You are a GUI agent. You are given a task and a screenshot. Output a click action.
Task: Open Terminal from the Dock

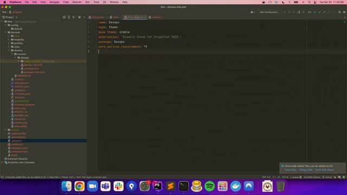click(183, 186)
